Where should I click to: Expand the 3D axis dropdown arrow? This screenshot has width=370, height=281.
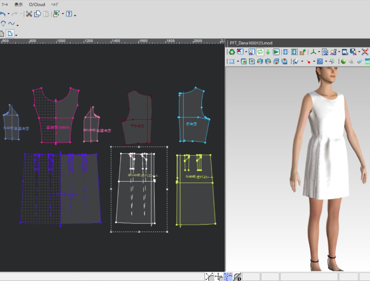(319, 52)
